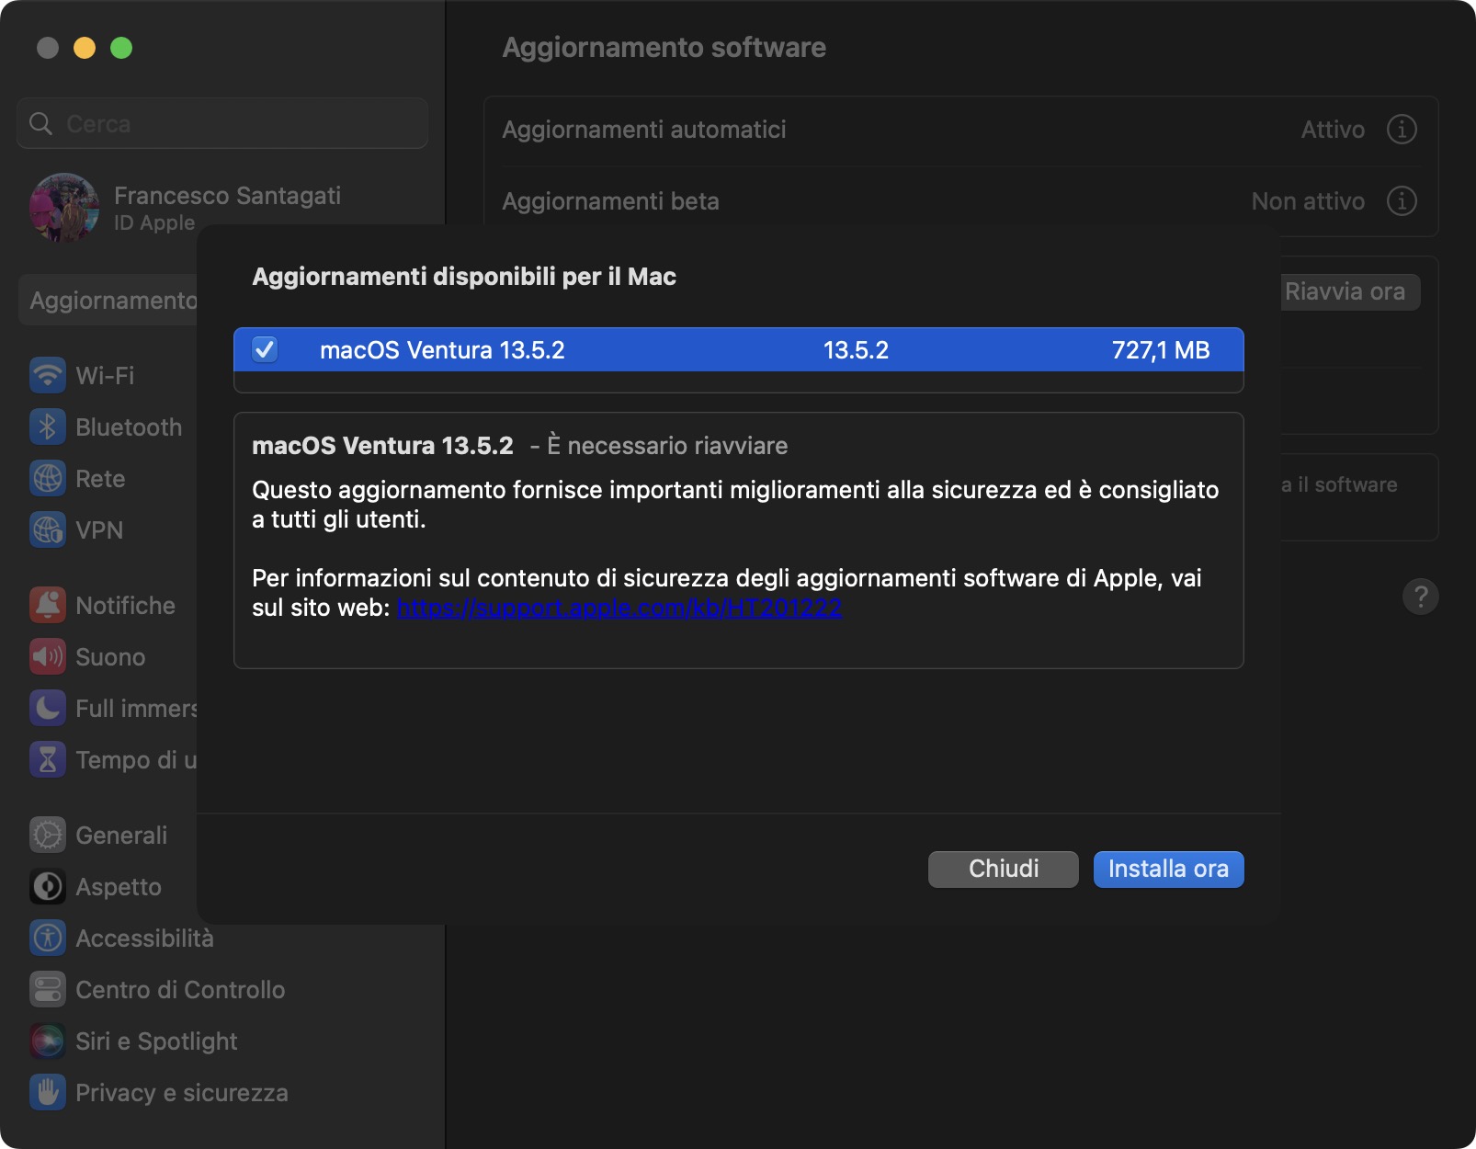Open Privacy e sicurezza label

coord(182,1093)
